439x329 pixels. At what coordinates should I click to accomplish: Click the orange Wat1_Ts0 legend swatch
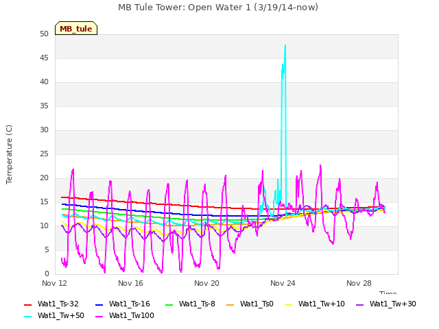coord(230,304)
